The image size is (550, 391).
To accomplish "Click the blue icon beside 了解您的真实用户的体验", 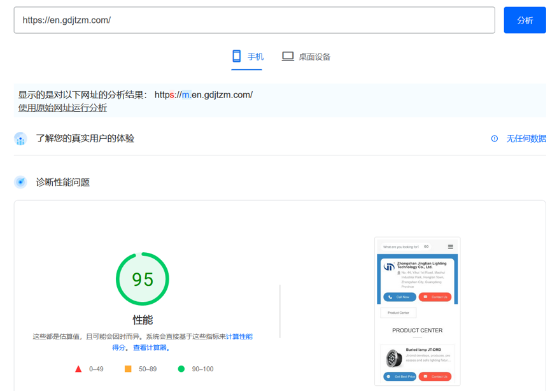I will coord(20,138).
